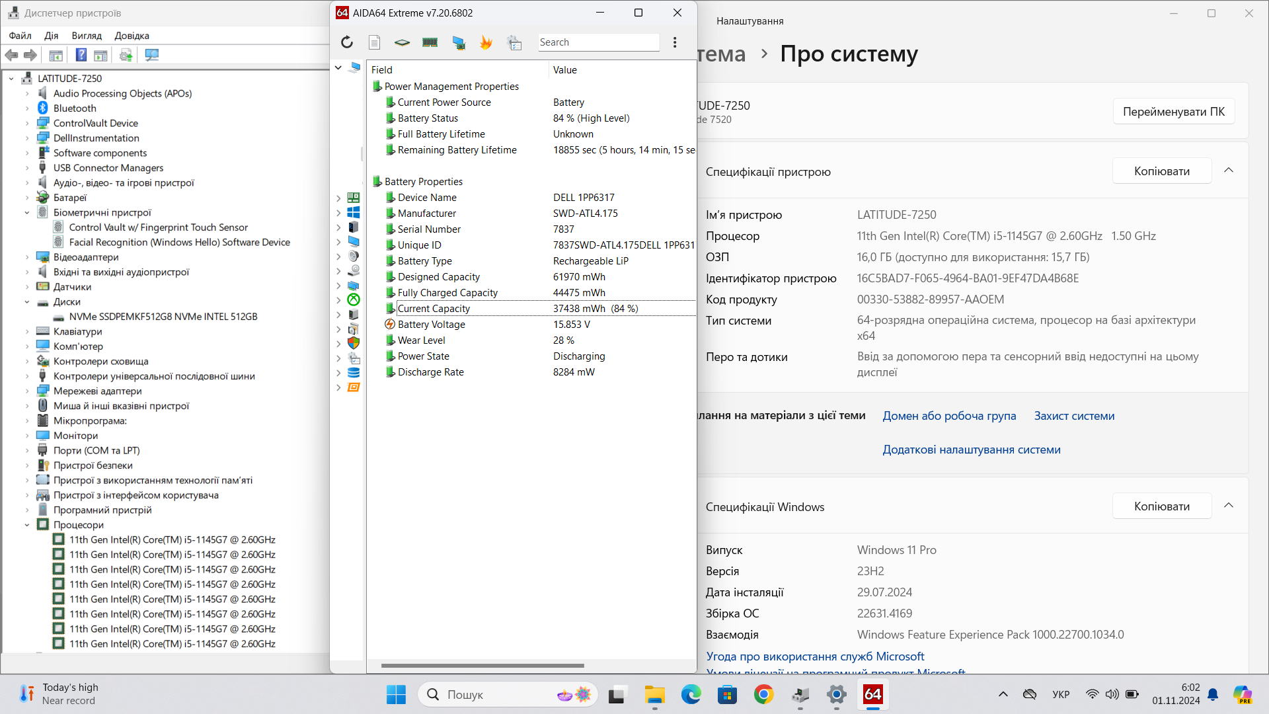The image size is (1269, 714).
Task: Open Microsoft Edge from the taskbar
Action: tap(691, 695)
